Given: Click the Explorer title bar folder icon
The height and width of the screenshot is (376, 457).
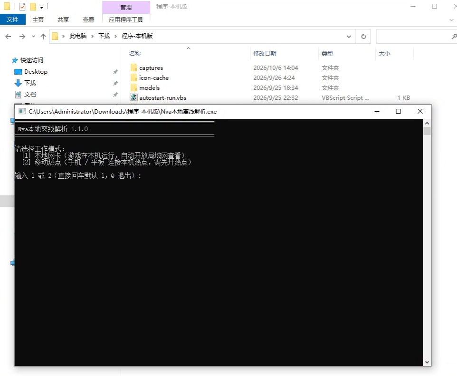Looking at the screenshot, I should [7, 6].
